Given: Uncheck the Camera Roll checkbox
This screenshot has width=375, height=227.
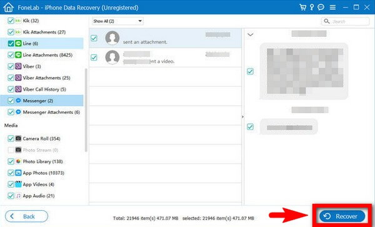Looking at the screenshot, I should (11, 138).
